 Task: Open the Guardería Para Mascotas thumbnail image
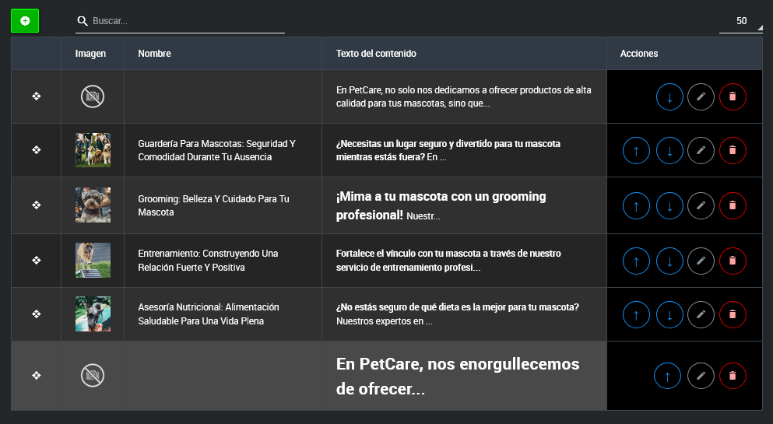click(x=93, y=150)
